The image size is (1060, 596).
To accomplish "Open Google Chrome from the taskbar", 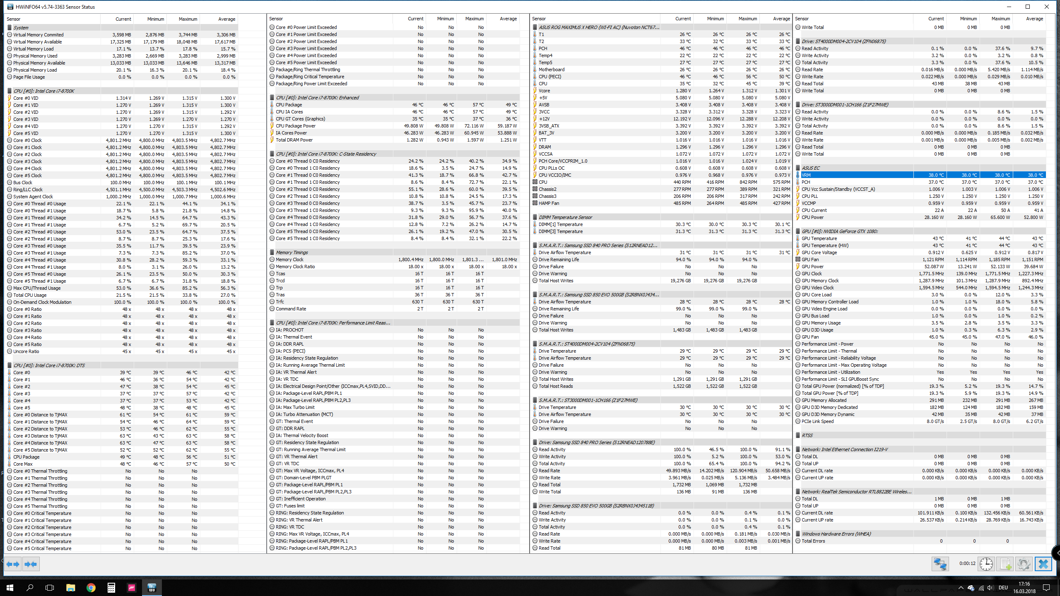I will point(91,588).
